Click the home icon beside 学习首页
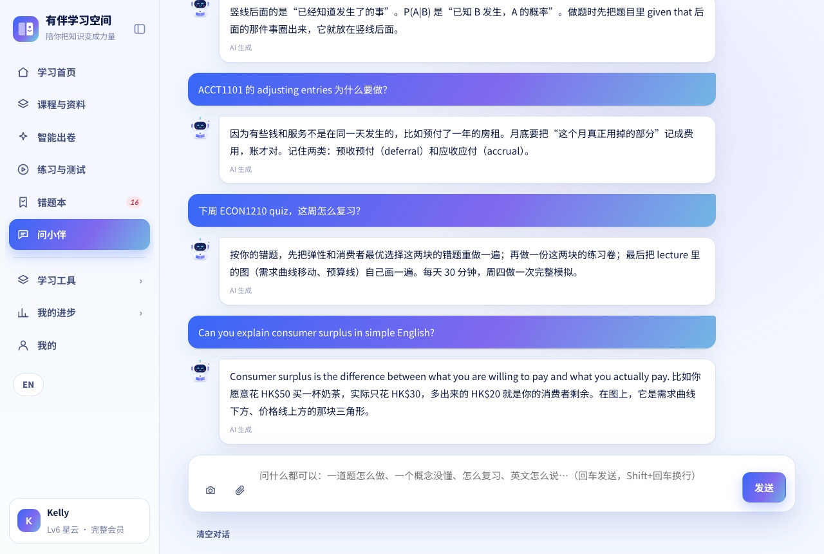This screenshot has height=554, width=824. [23, 72]
